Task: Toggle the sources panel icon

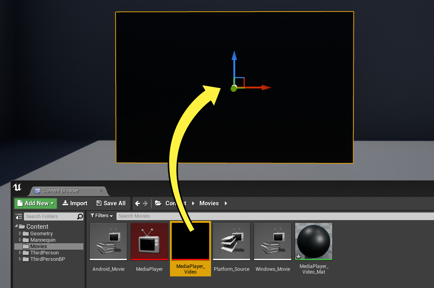Action: click(x=18, y=216)
